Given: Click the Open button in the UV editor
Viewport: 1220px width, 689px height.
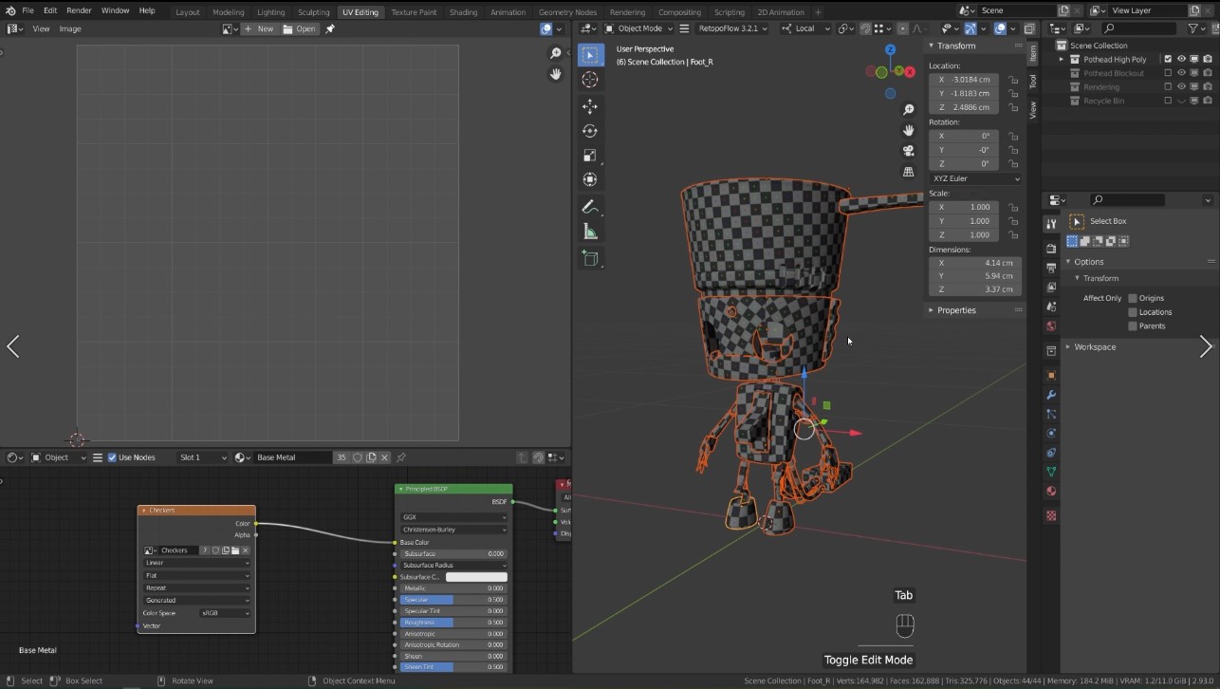Looking at the screenshot, I should click(x=299, y=28).
